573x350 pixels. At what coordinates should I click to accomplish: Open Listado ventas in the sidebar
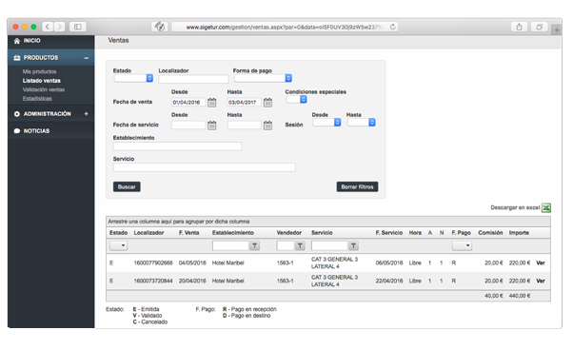point(42,81)
